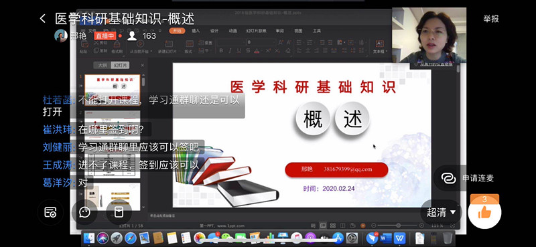This screenshot has width=536, height=247.
Task: Increase font size with A+ icon
Action: [x=281, y=42]
